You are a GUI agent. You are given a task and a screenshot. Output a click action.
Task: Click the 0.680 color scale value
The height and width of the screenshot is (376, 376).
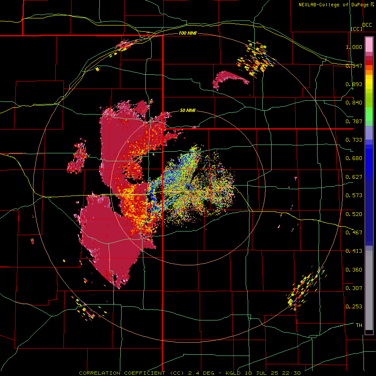point(354,158)
